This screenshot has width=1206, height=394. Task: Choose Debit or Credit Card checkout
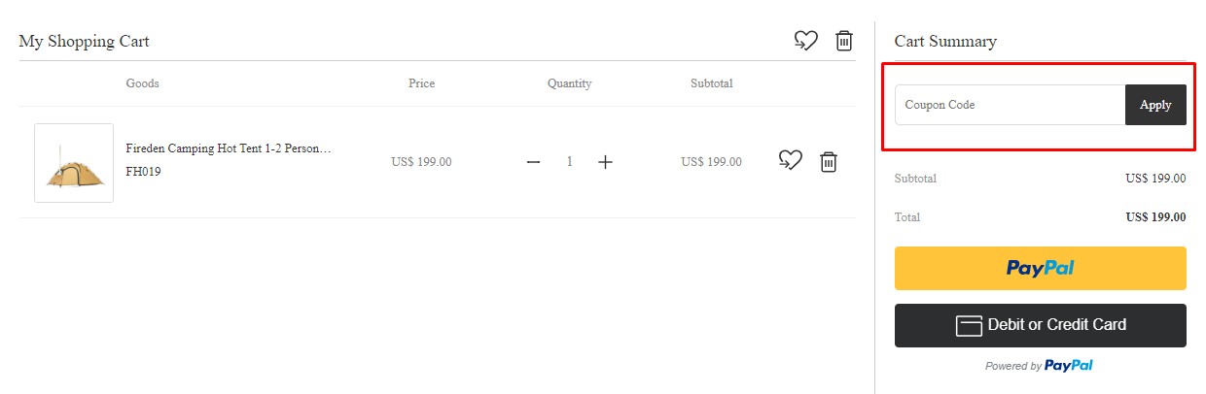coord(1041,325)
